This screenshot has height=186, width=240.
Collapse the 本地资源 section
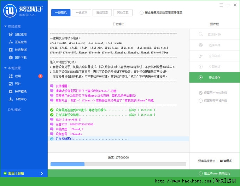point(5,68)
